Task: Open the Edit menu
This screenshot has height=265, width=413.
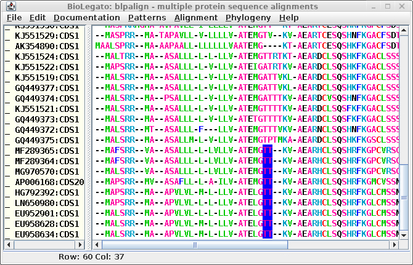Action: tap(38, 18)
